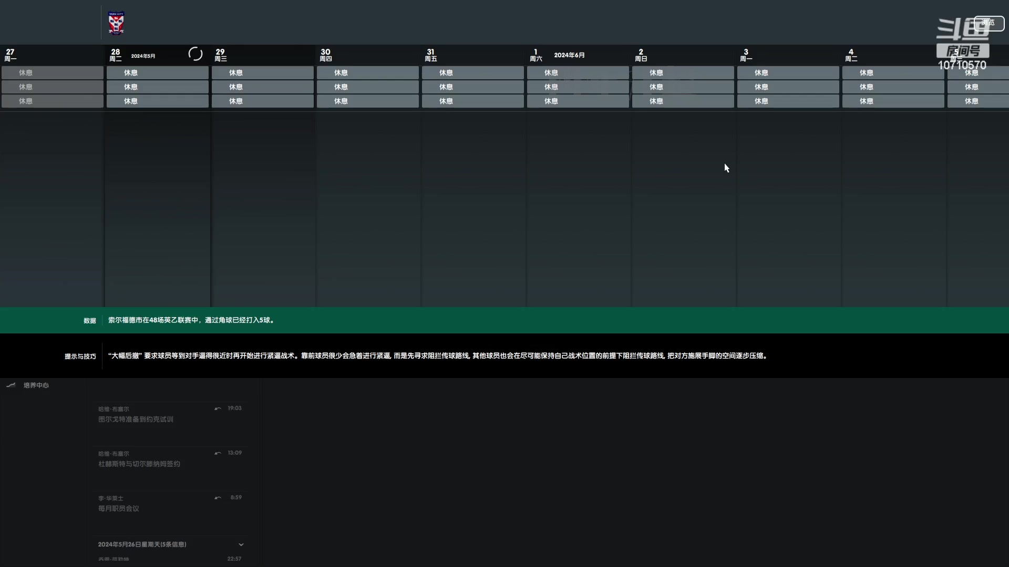
Task: Open the 图尔戈特准备到约克试训 inbox message
Action: pos(136,419)
